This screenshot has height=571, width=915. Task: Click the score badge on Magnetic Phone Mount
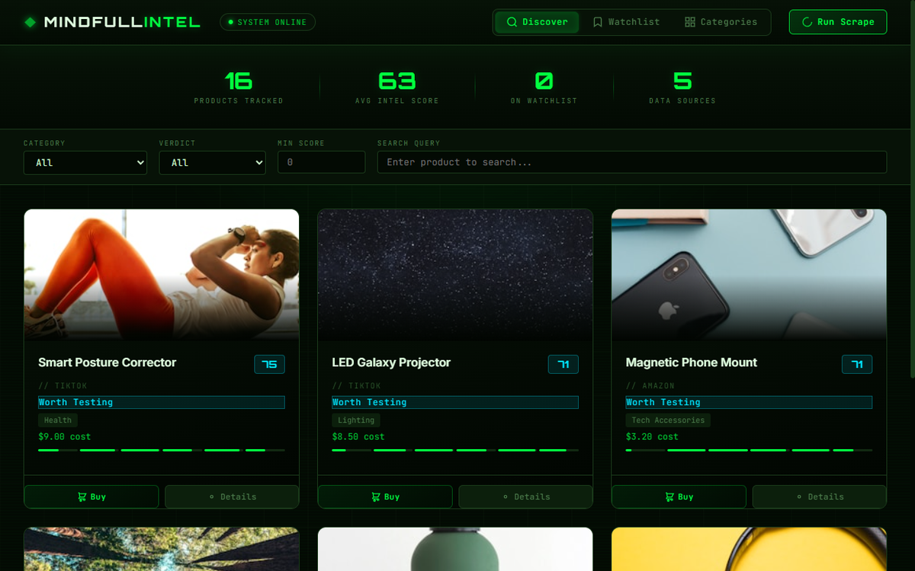click(857, 364)
